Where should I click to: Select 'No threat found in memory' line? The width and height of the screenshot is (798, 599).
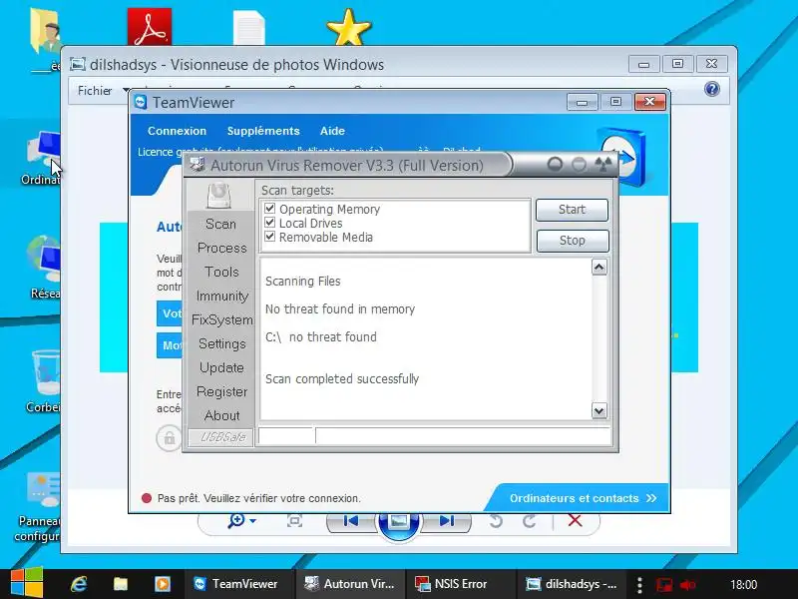pos(340,309)
